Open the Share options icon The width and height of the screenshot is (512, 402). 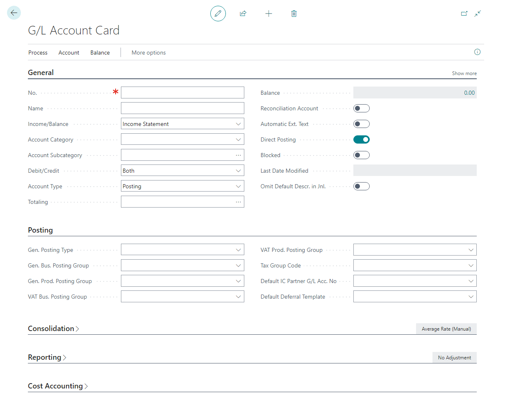point(243,13)
